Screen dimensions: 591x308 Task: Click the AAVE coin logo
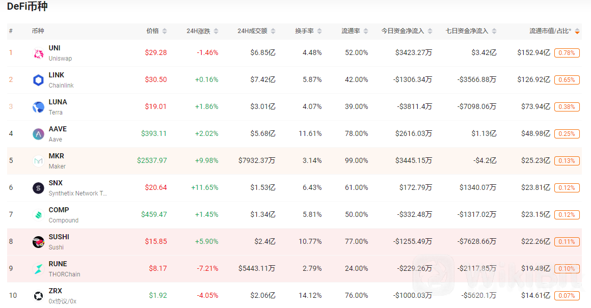[38, 134]
